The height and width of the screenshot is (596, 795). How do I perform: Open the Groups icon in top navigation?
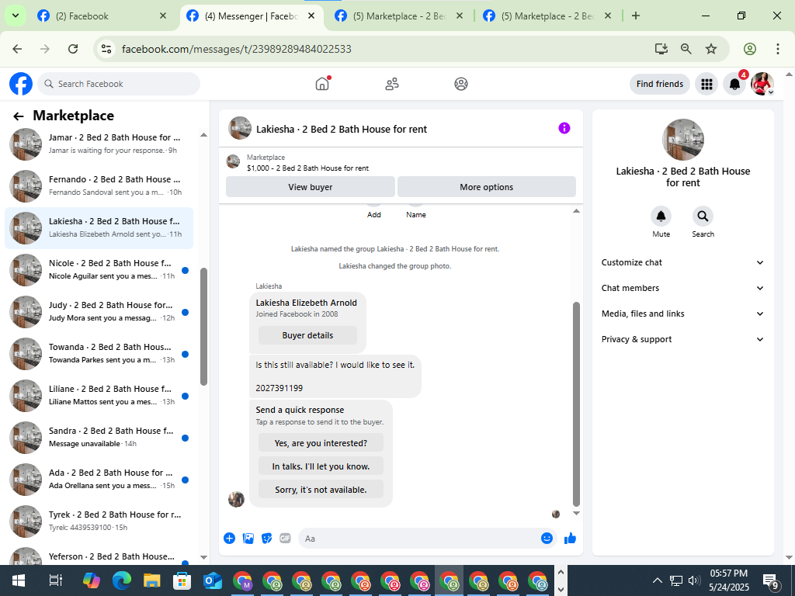pyautogui.click(x=461, y=84)
